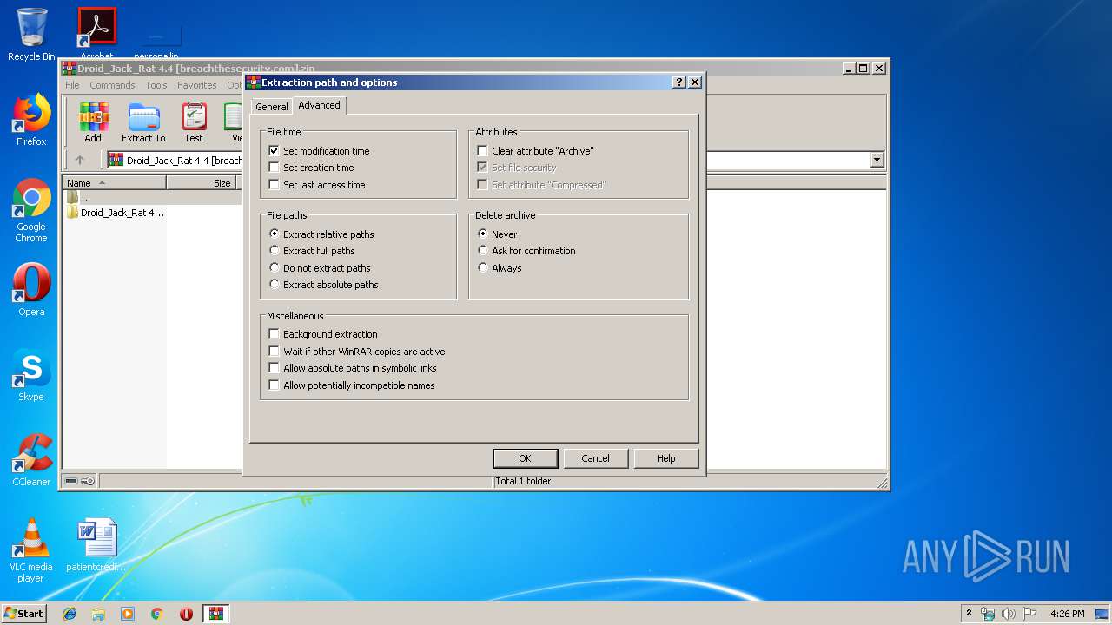Open the Favorites menu
The image size is (1112, 625).
pos(197,85)
